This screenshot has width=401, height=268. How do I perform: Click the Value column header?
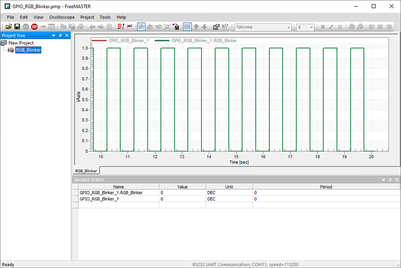[x=183, y=186]
